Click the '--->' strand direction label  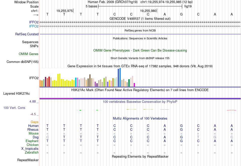36,15
